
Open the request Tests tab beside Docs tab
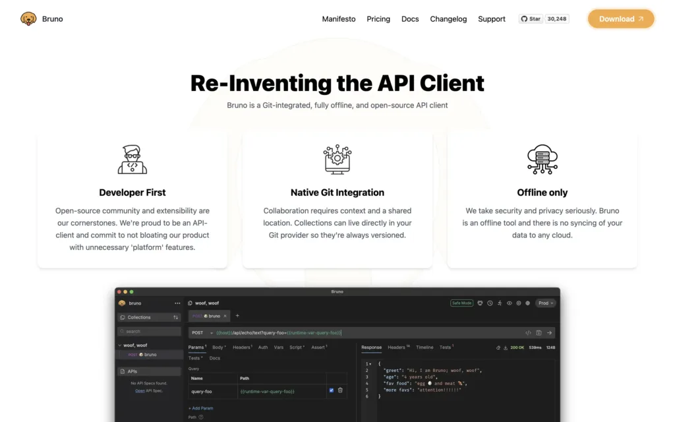coord(195,358)
